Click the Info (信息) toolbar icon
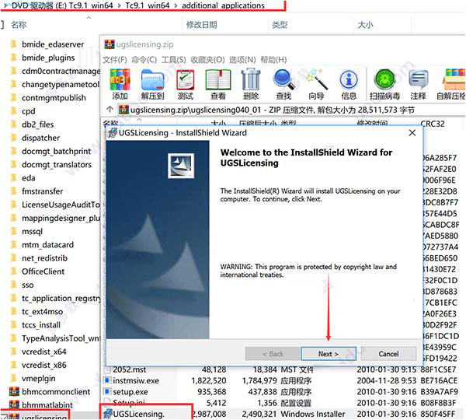This screenshot has width=466, height=420. click(x=349, y=85)
